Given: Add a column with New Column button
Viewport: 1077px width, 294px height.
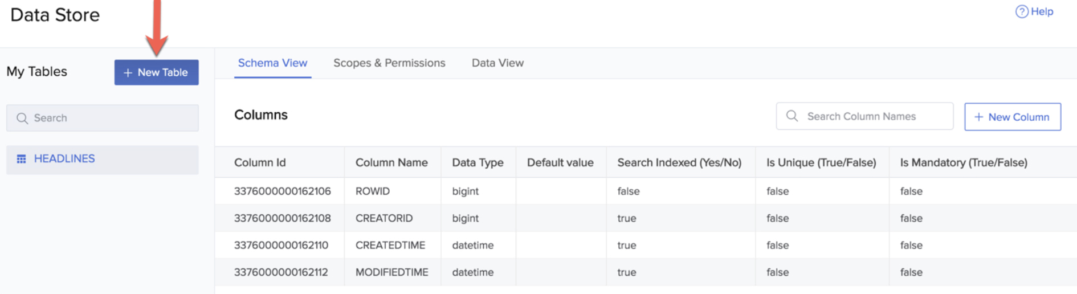Looking at the screenshot, I should pos(1012,117).
